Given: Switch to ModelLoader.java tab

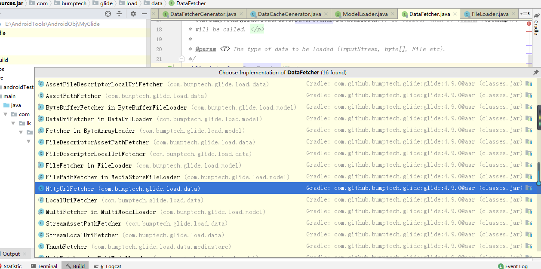Looking at the screenshot, I should pyautogui.click(x=365, y=14).
